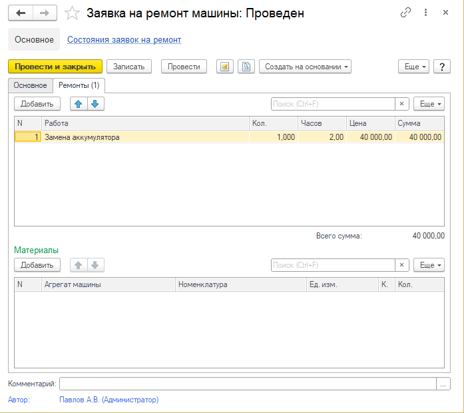Switch to the 'Основное' inner tab
Image resolution: width=464 pixels, height=413 pixels.
(30, 85)
